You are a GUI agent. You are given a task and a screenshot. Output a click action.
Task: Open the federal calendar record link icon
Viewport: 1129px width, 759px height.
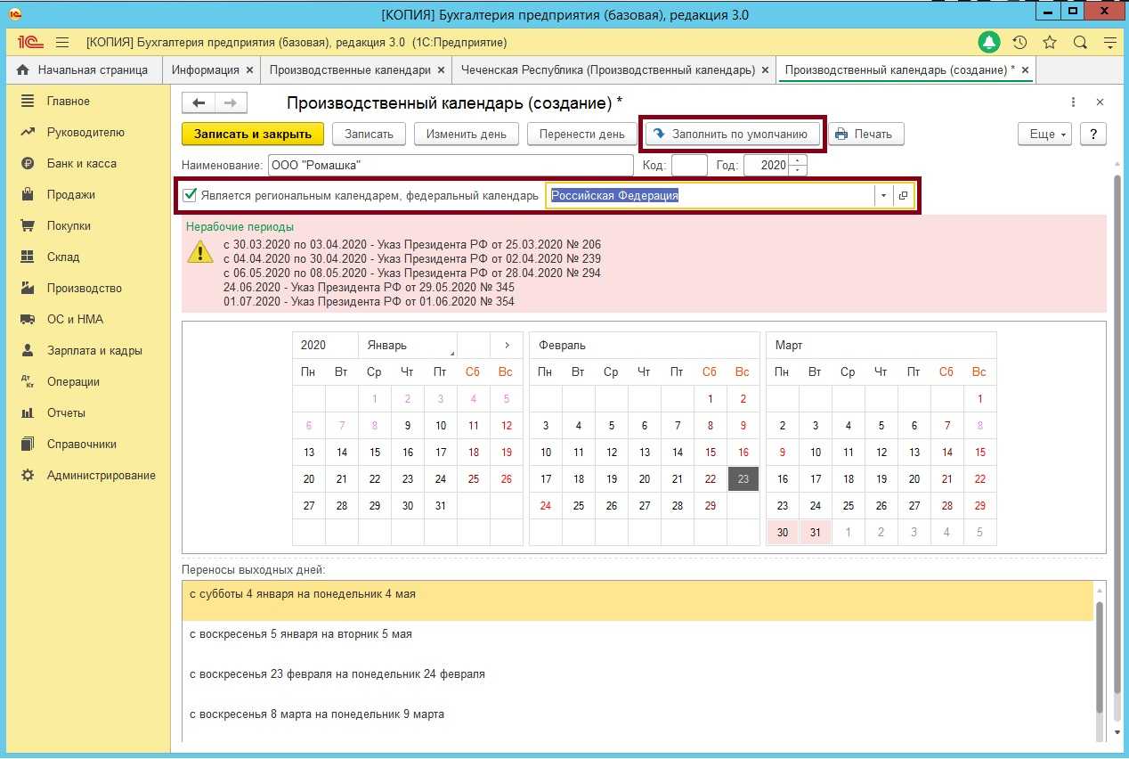click(903, 196)
